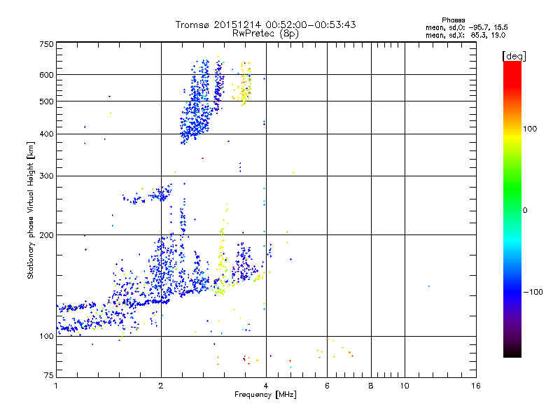The height and width of the screenshot is (420, 560).
Task: Click the '16' frequency tick label
Action: 476,386
